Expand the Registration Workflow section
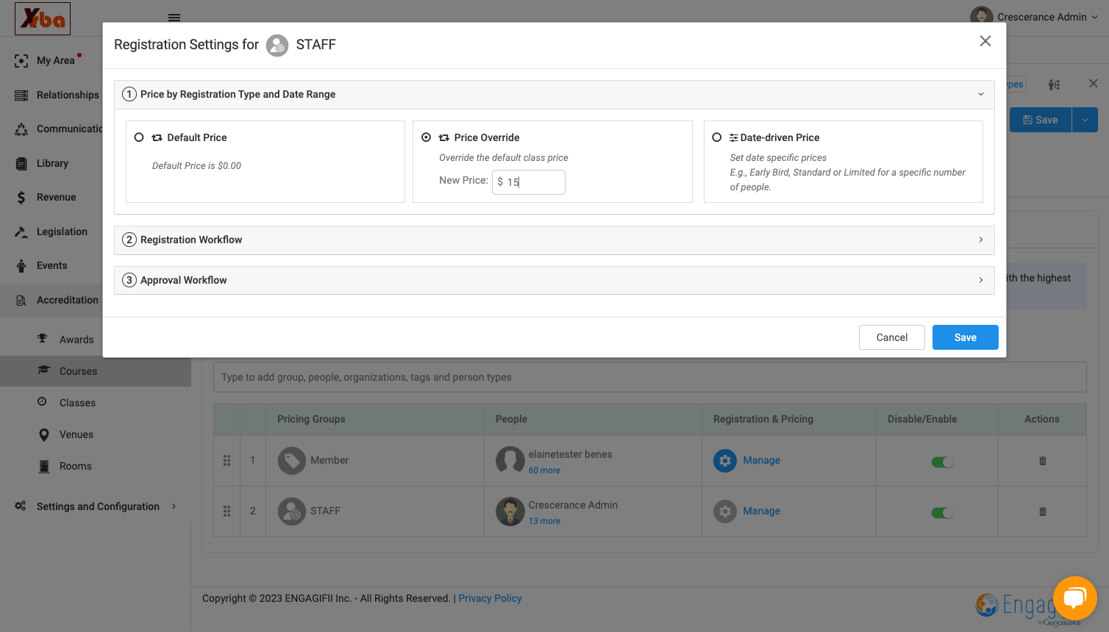The image size is (1109, 632). point(554,240)
